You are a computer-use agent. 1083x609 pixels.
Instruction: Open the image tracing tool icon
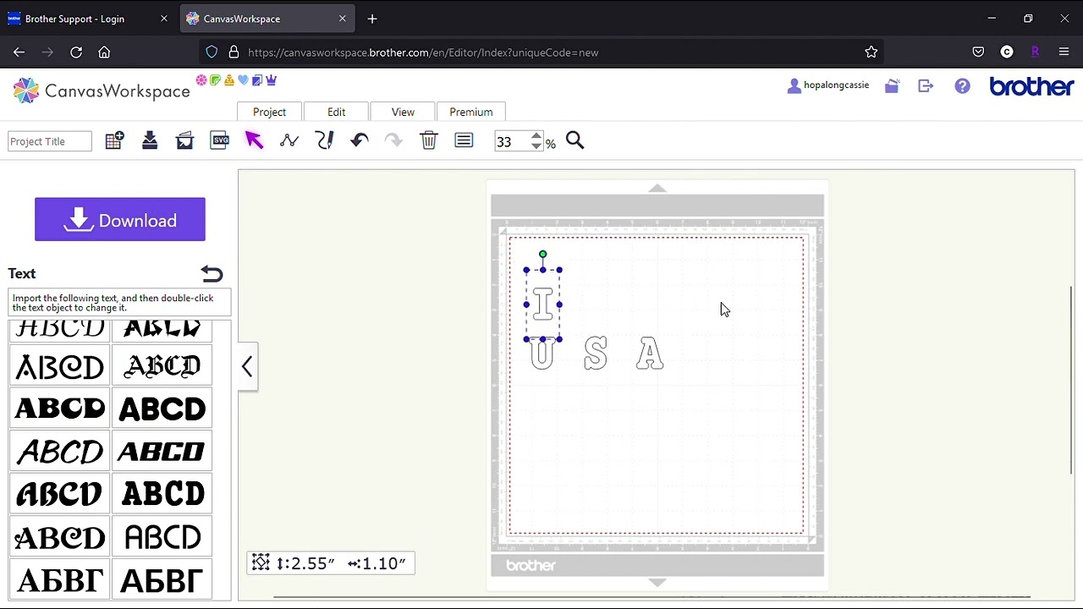pos(184,141)
